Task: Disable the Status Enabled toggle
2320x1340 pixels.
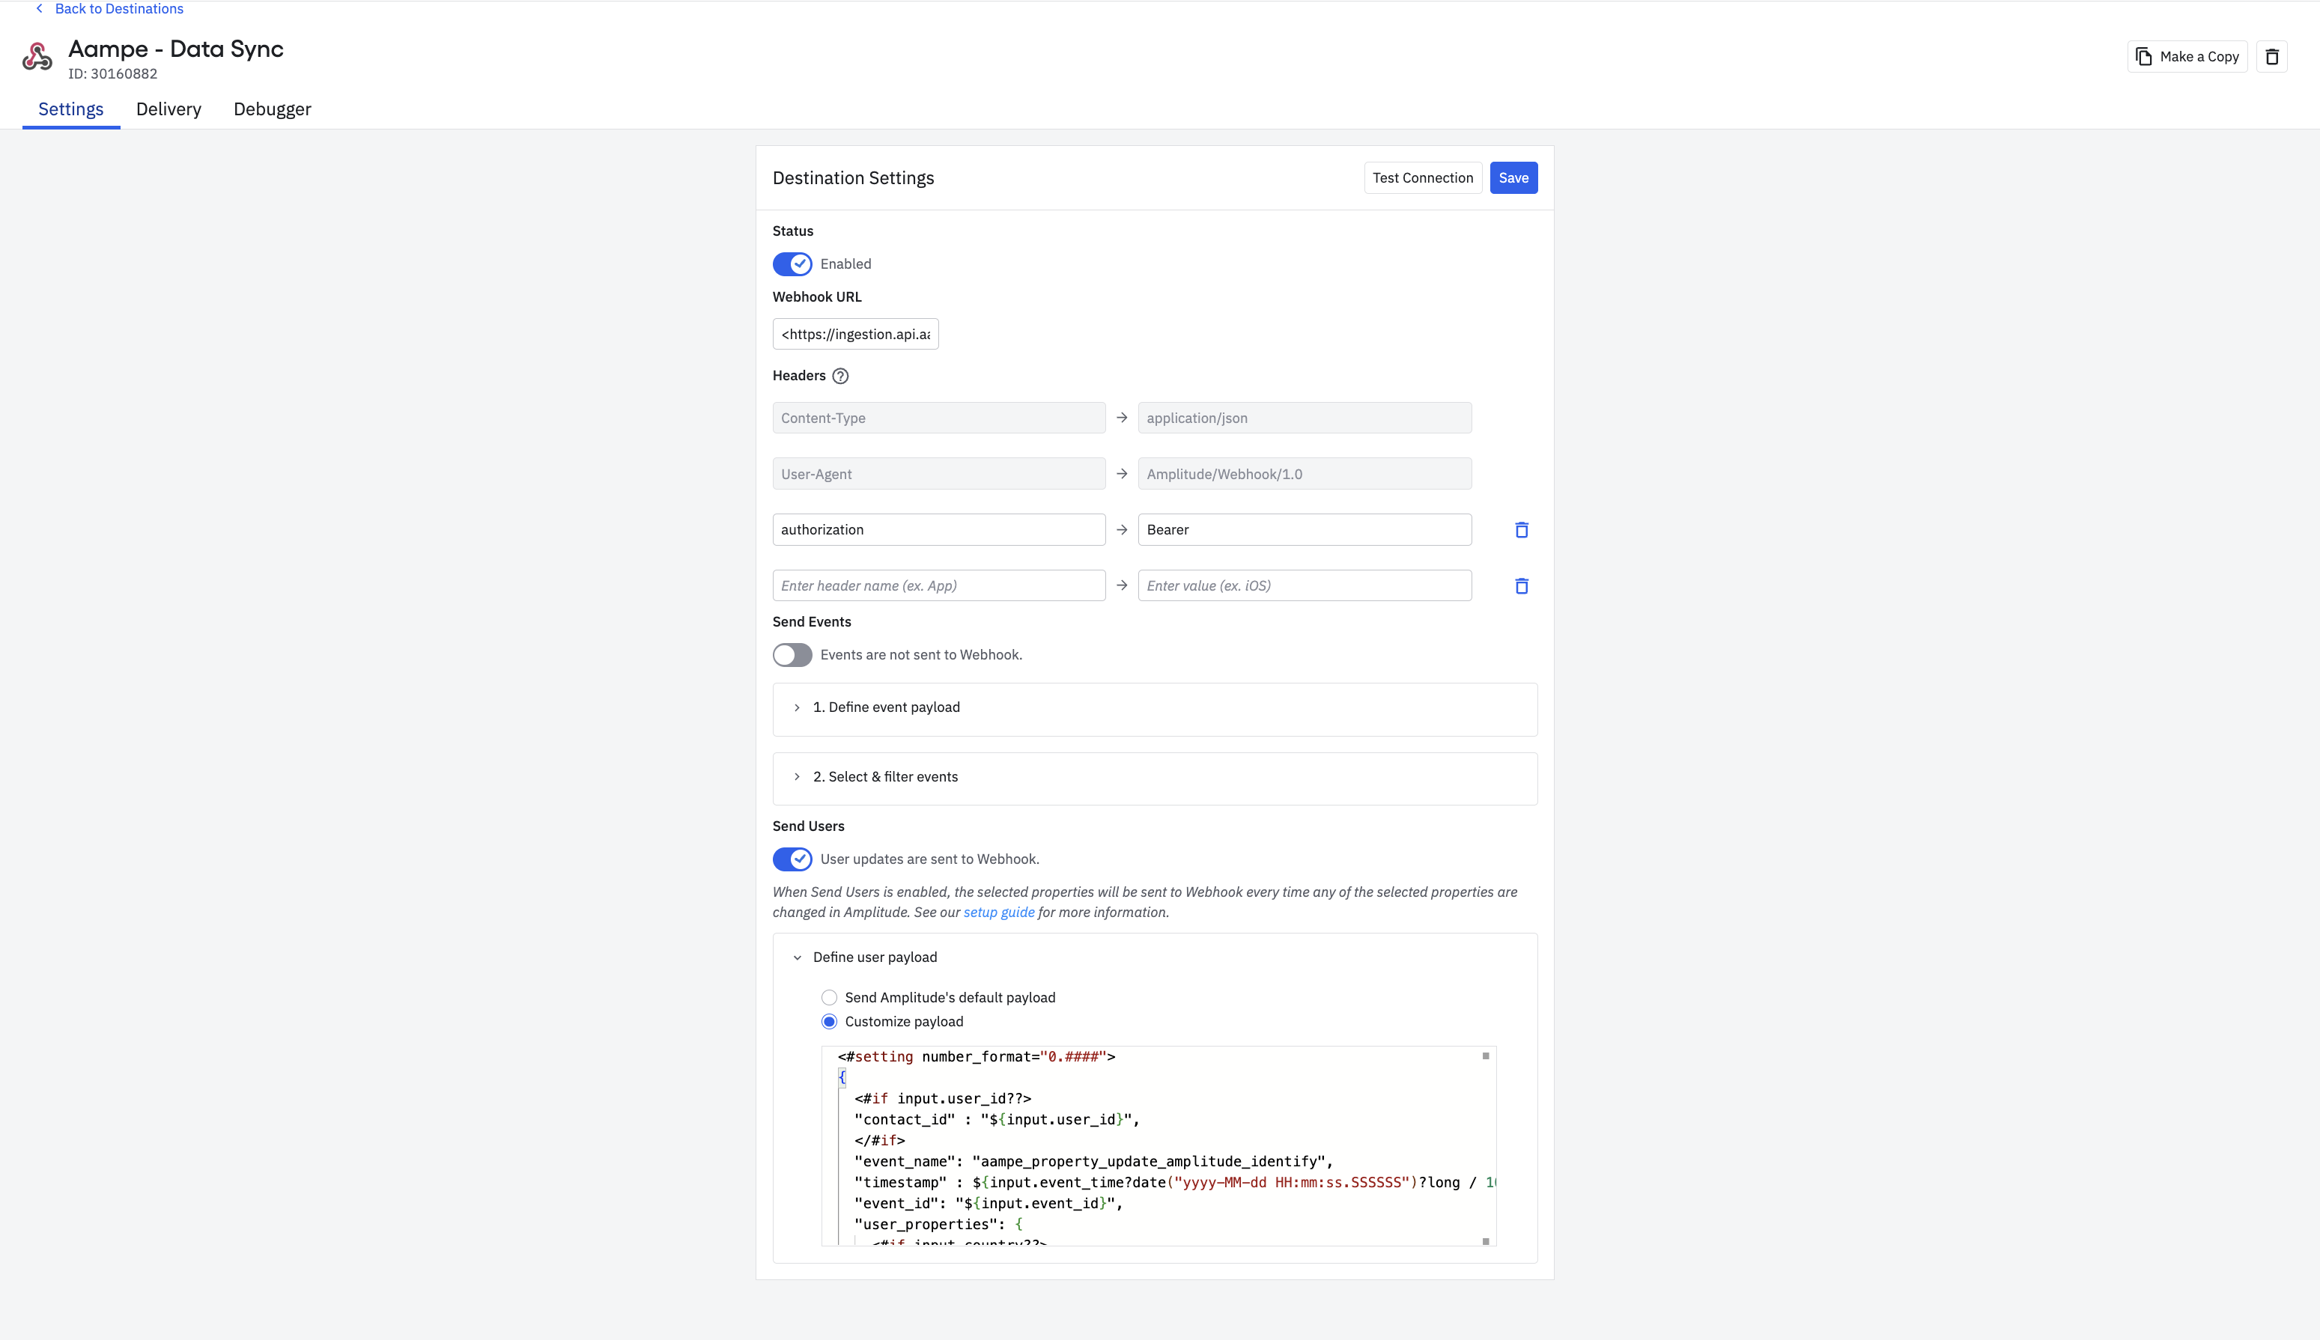Action: (x=792, y=264)
